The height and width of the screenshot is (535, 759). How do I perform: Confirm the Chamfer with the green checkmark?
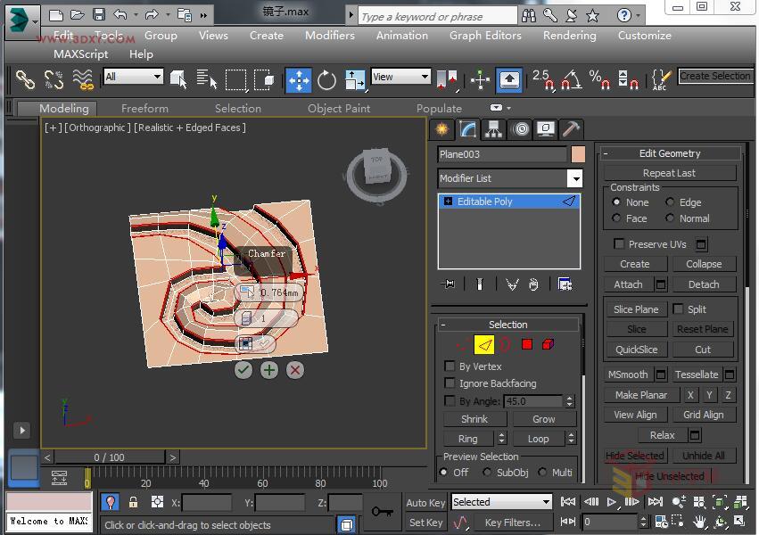coord(243,369)
